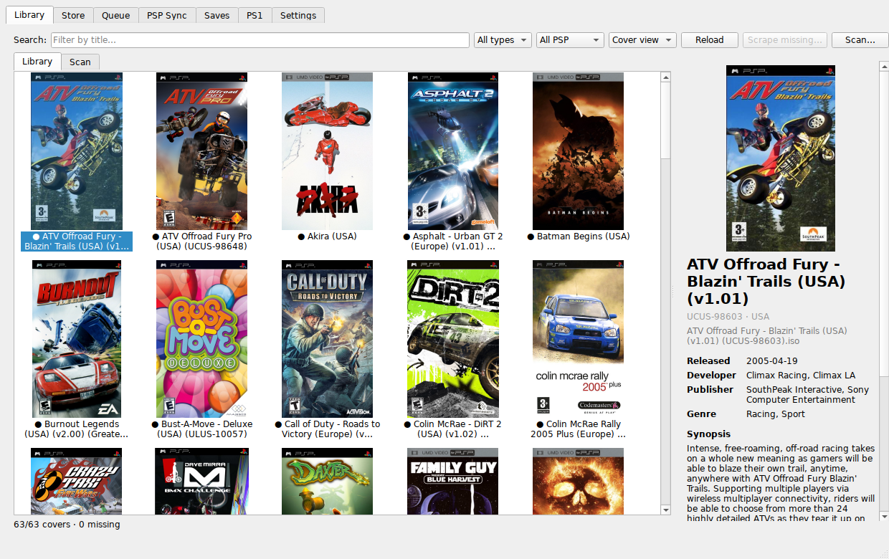Click the Scrape missing... button
Image resolution: width=889 pixels, height=559 pixels.
(x=786, y=40)
